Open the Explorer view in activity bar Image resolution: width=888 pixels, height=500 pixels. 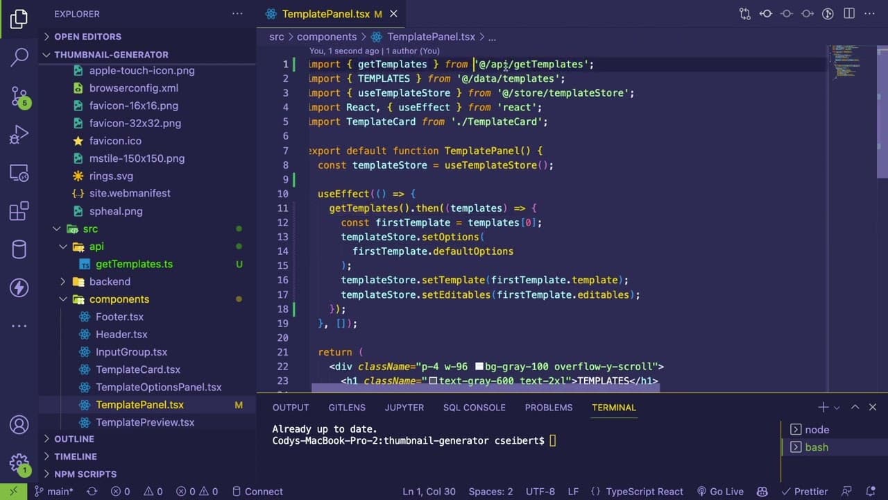pyautogui.click(x=19, y=19)
